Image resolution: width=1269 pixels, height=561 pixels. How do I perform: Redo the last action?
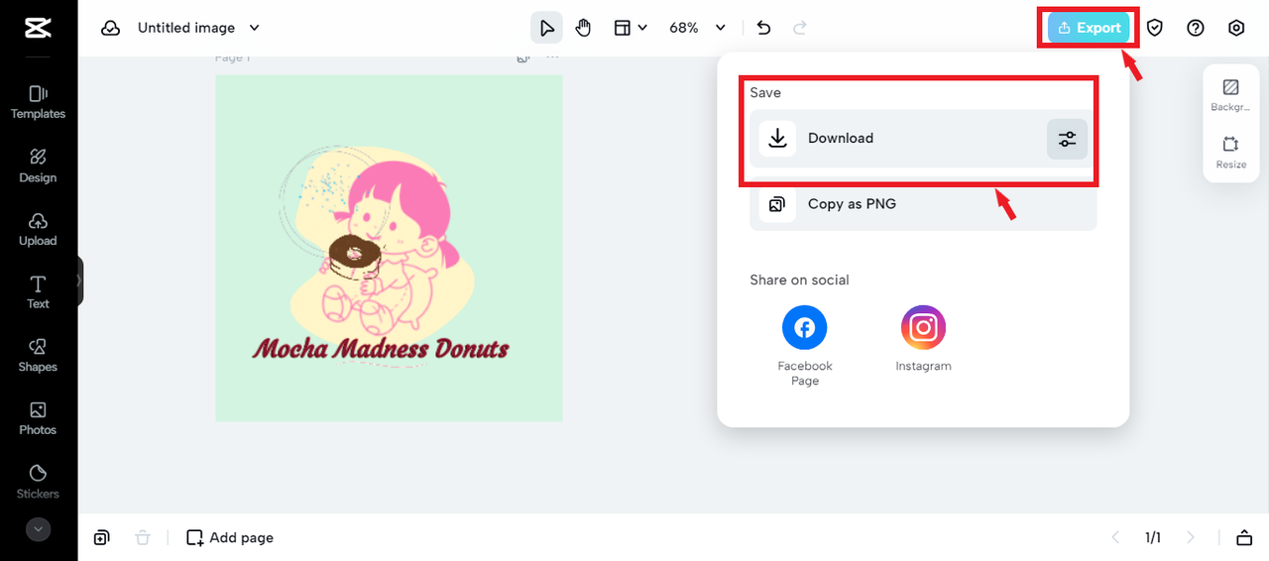coord(800,28)
